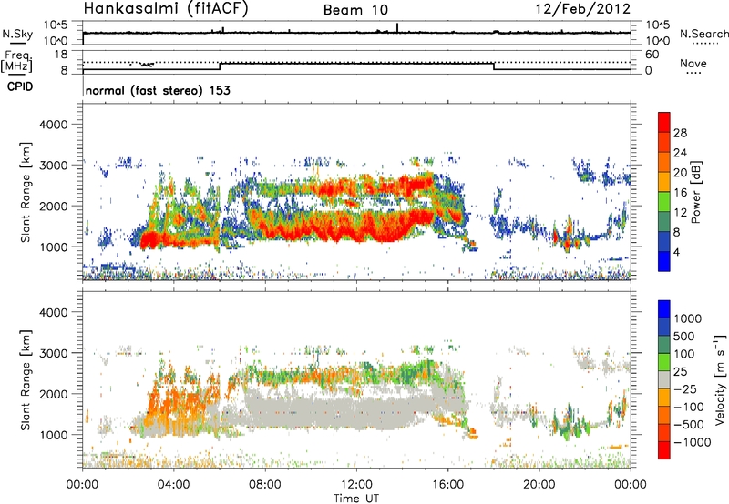Click the '-500' tick on Velocity colorbar
This screenshot has height=504, width=729.
click(x=688, y=424)
